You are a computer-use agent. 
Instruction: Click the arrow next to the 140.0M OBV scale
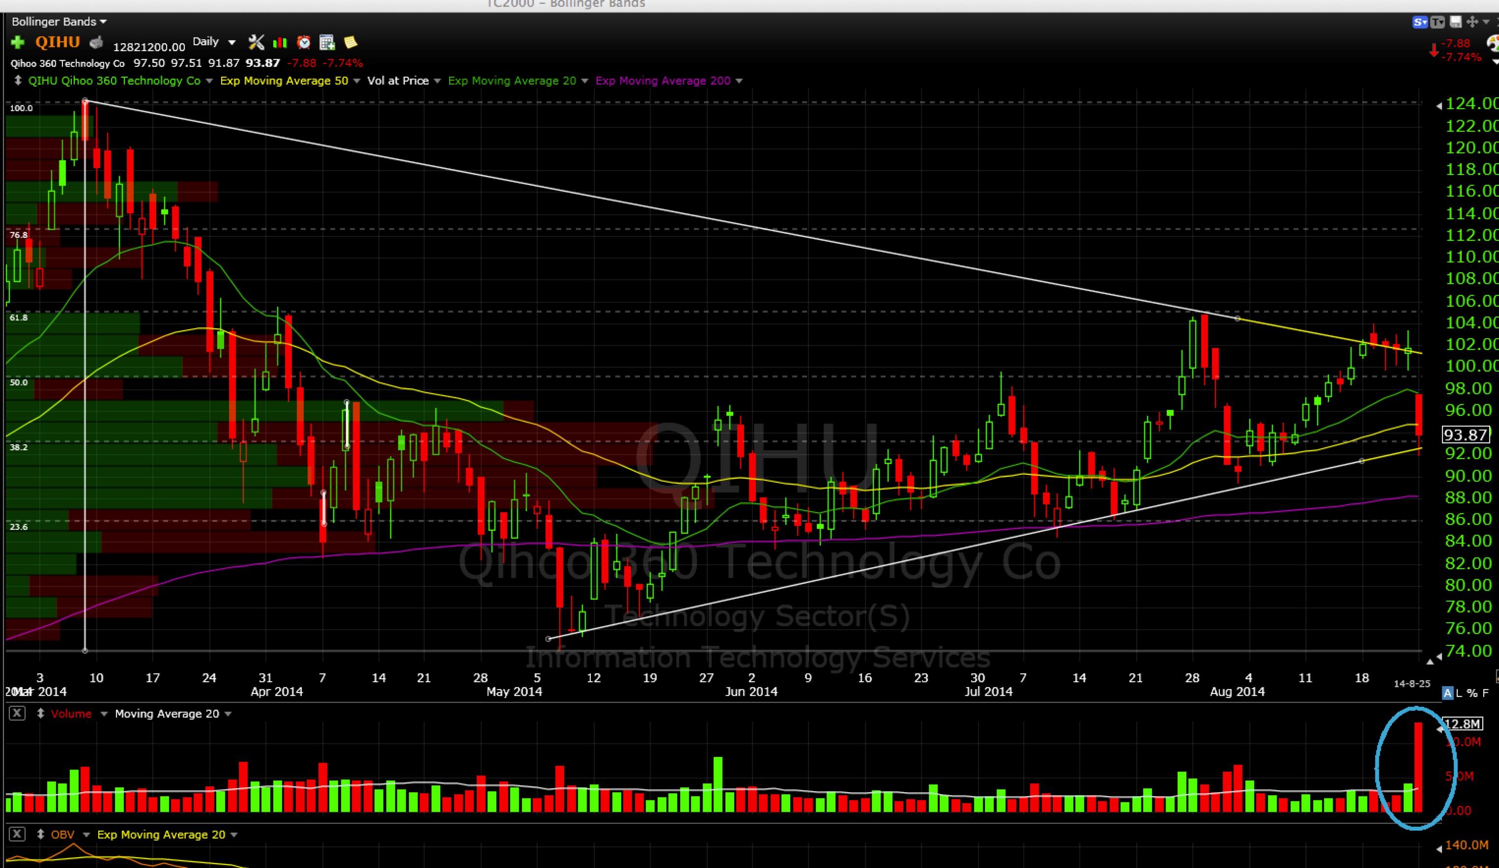pyautogui.click(x=1439, y=848)
